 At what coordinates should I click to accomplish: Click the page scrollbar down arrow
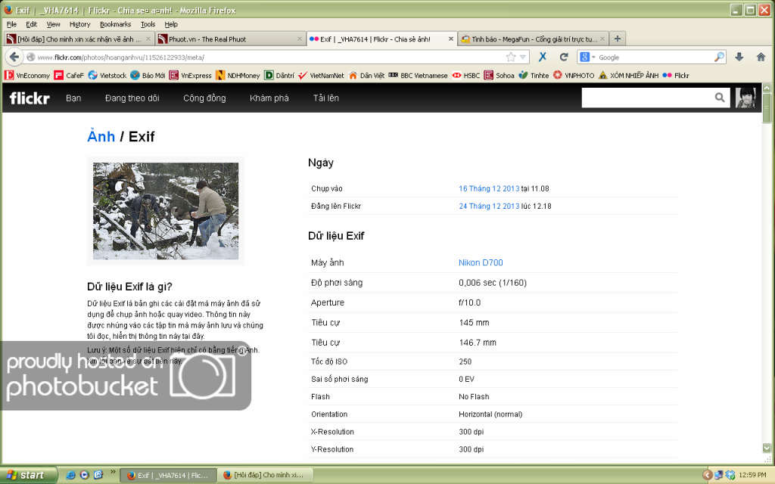tap(767, 448)
